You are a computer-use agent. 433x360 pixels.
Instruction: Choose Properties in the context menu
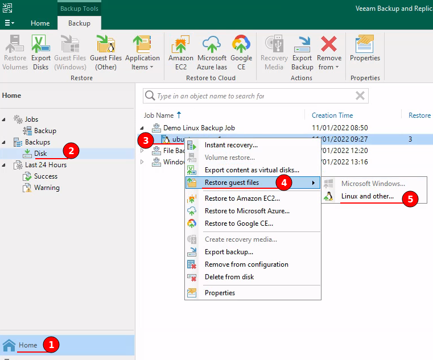click(x=220, y=293)
